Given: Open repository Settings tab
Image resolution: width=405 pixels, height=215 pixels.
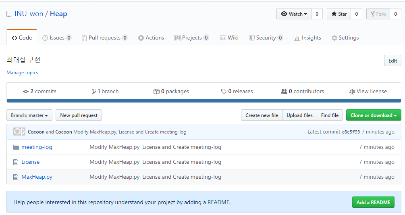Looking at the screenshot, I should pos(345,38).
